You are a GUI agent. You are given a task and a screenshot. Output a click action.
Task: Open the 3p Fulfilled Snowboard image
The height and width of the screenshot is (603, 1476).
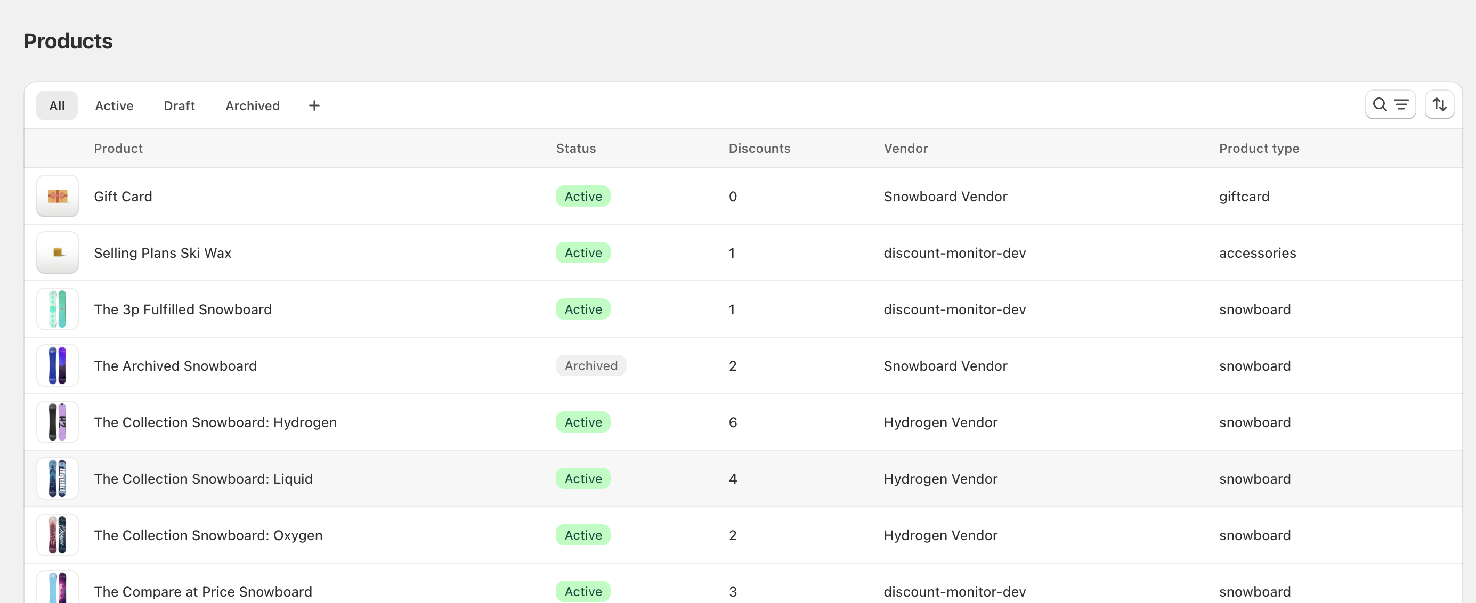tap(58, 309)
